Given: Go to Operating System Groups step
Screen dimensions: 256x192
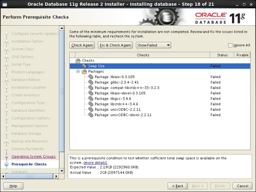Looking at the screenshot, I should pyautogui.click(x=34, y=156).
